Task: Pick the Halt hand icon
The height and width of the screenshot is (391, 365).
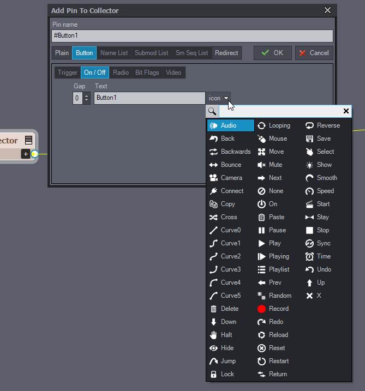Action: pos(222,335)
